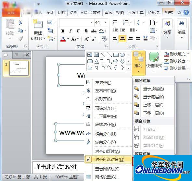Screen dimensions: 192x181
Task: Select the triangle shape icon
Action: [x=96, y=61]
